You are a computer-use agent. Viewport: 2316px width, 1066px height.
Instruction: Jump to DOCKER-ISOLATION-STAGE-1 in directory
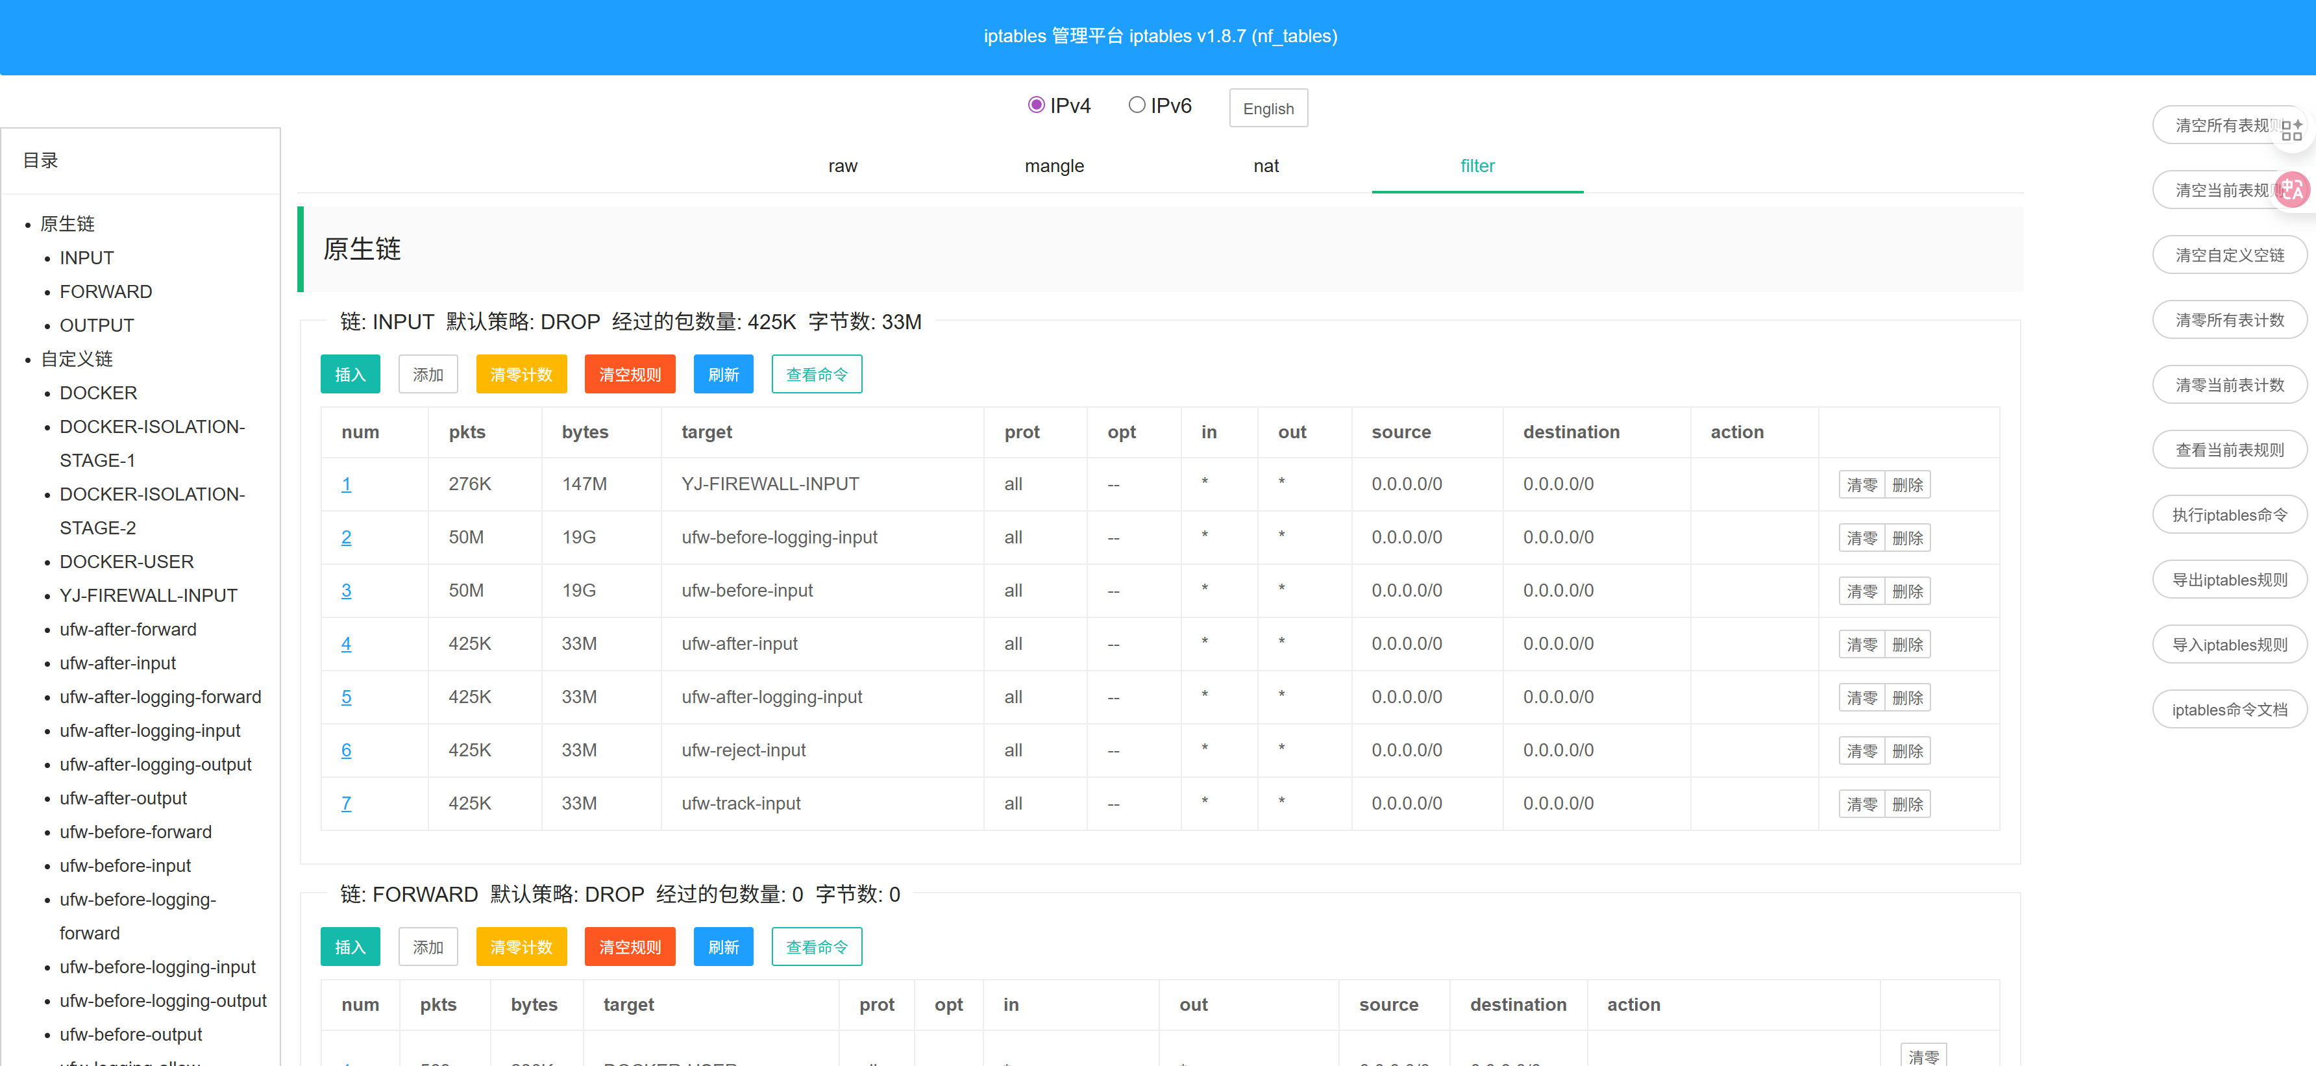(x=152, y=443)
